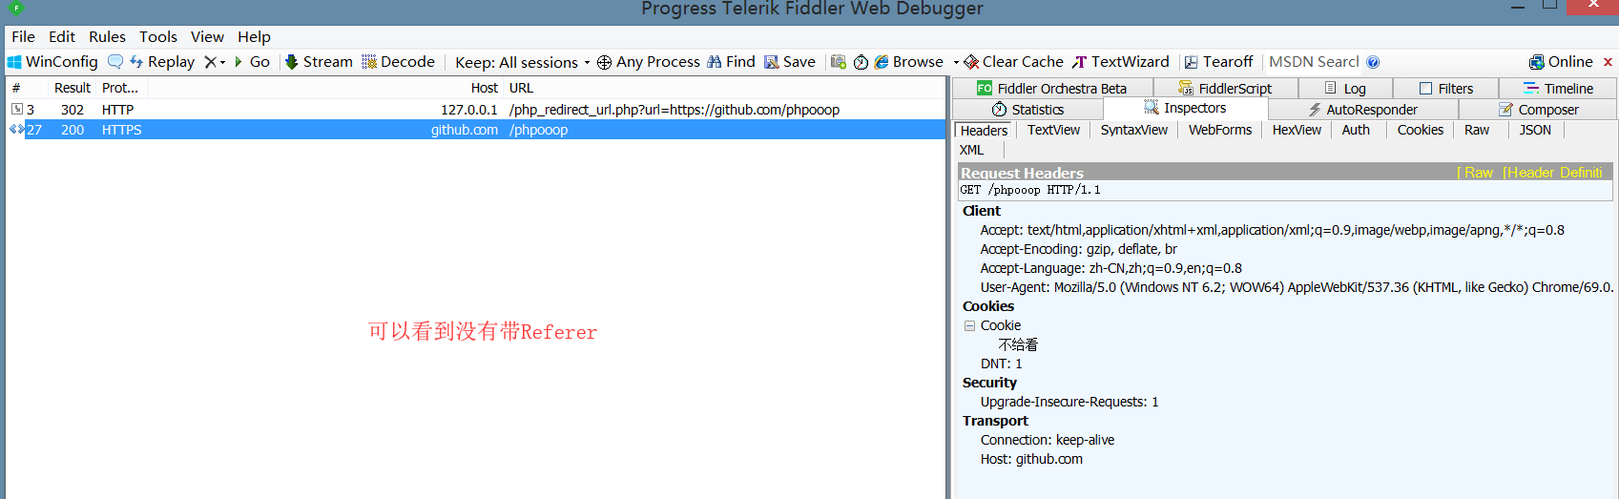Click the comment speech bubble icon
1619x499 pixels.
(x=115, y=62)
